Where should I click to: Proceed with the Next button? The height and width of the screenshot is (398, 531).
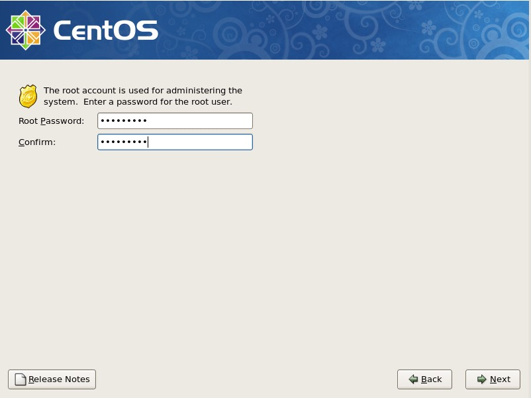493,379
